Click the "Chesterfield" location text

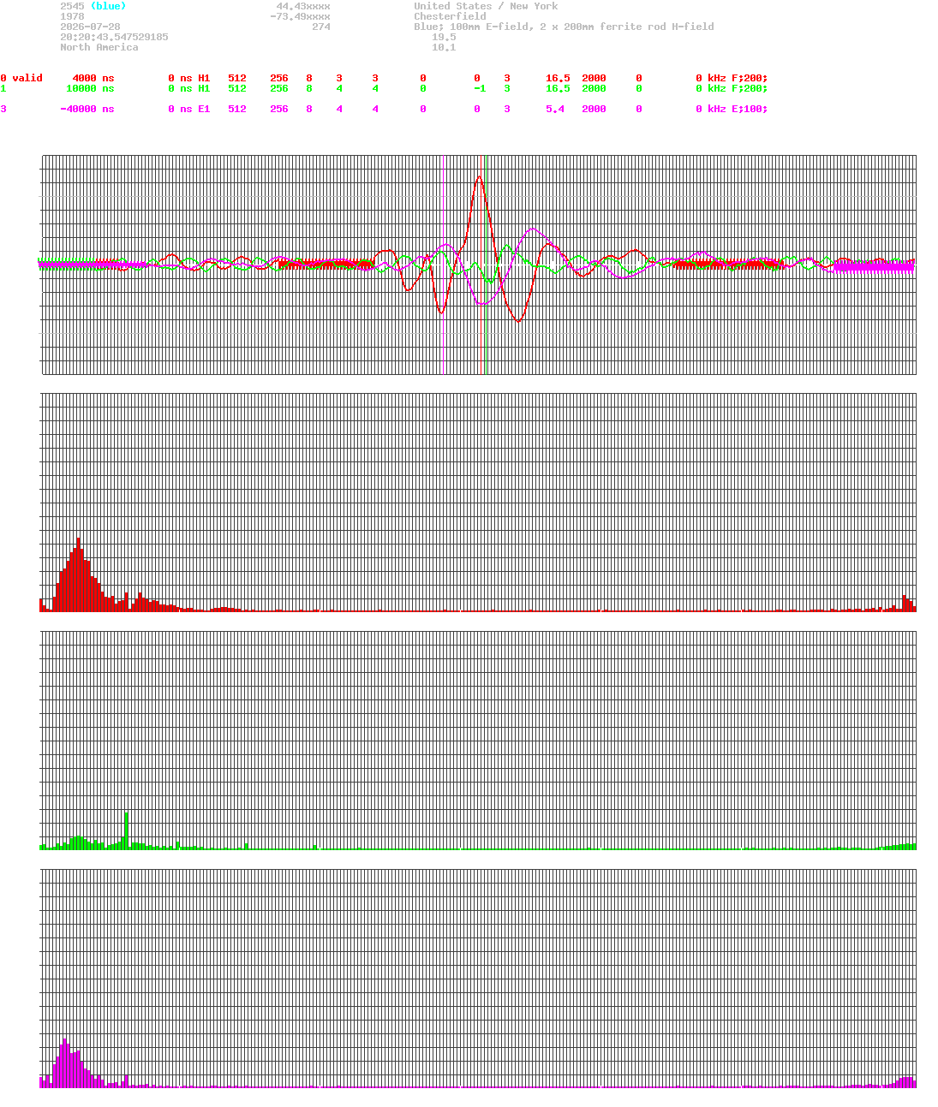tap(450, 16)
